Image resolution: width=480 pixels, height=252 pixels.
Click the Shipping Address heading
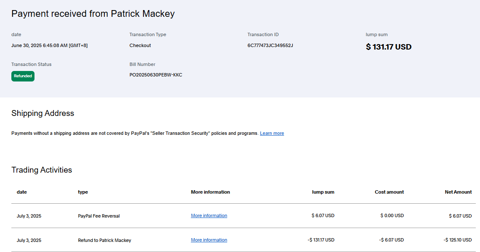point(42,113)
